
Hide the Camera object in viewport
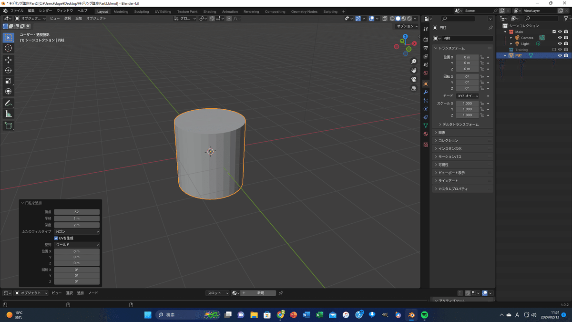pyautogui.click(x=560, y=38)
